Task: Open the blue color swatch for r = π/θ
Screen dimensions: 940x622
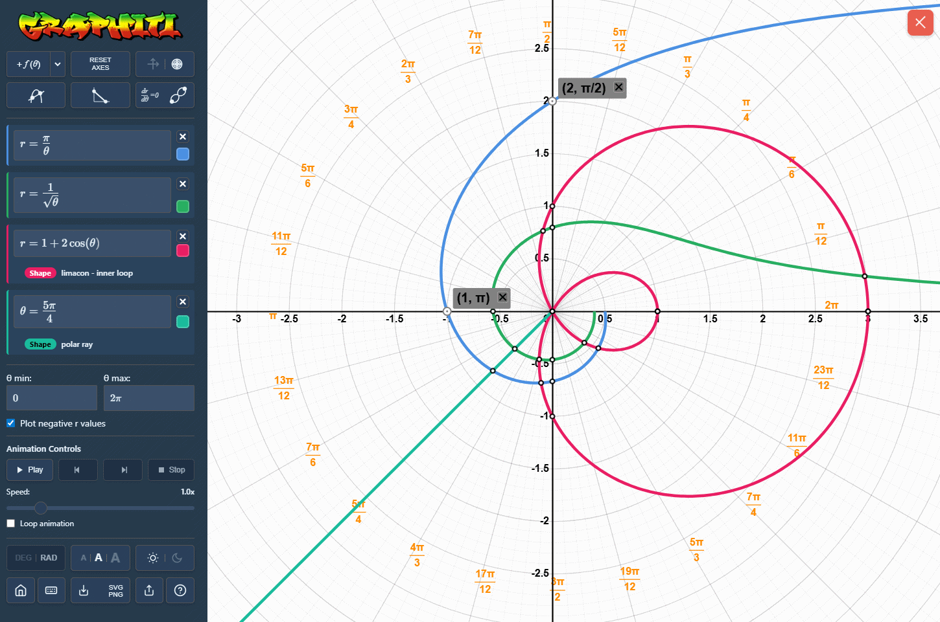Action: click(x=183, y=153)
